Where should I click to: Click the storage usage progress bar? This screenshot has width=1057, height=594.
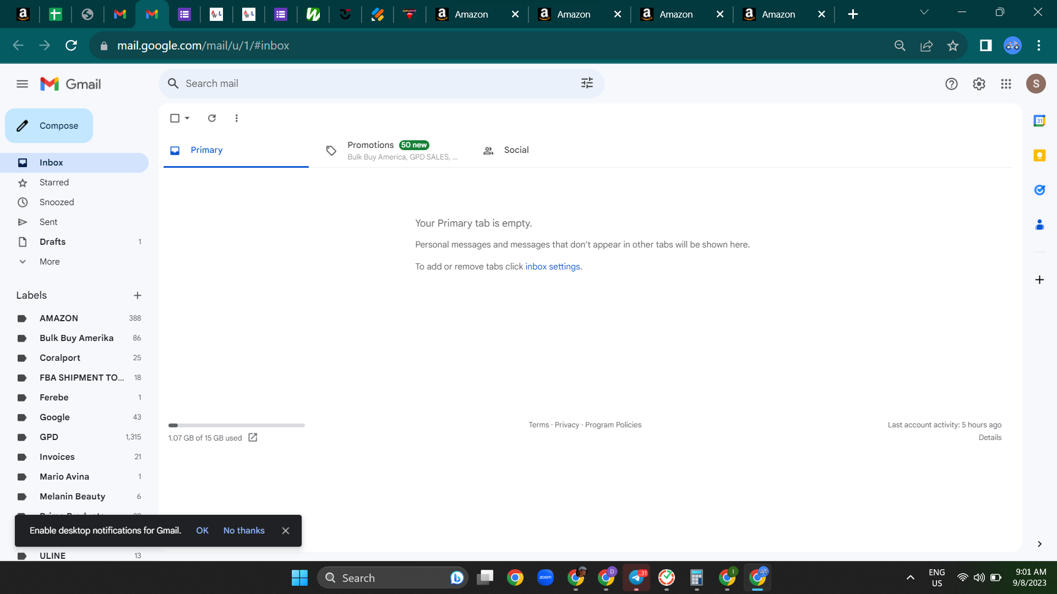(x=237, y=425)
